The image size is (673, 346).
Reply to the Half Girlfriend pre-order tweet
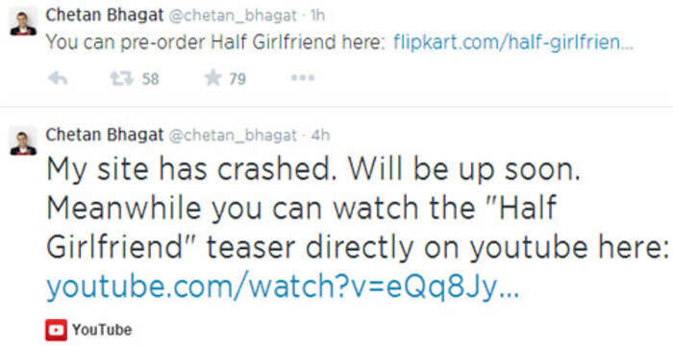[58, 78]
